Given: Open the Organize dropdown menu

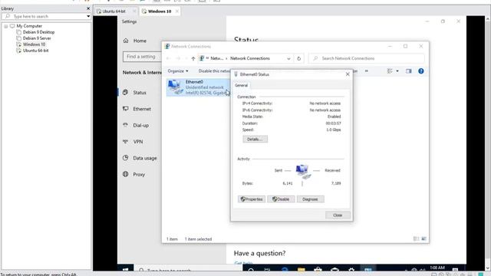Looking at the screenshot, I should [x=178, y=71].
